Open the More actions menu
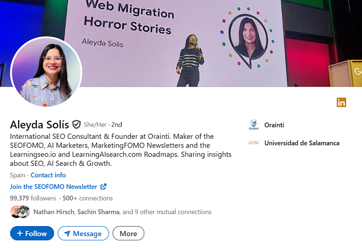The width and height of the screenshot is (362, 248). pyautogui.click(x=128, y=233)
